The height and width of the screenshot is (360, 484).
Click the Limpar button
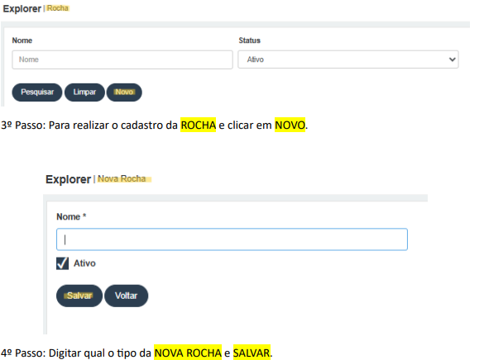[x=84, y=92]
